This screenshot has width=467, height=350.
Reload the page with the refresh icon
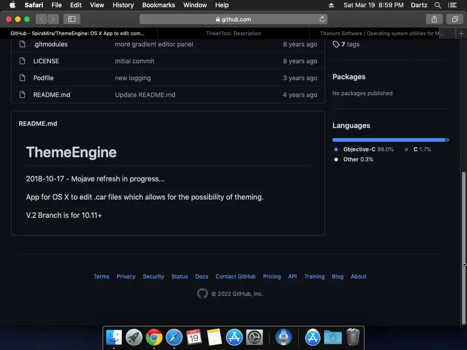click(x=322, y=19)
